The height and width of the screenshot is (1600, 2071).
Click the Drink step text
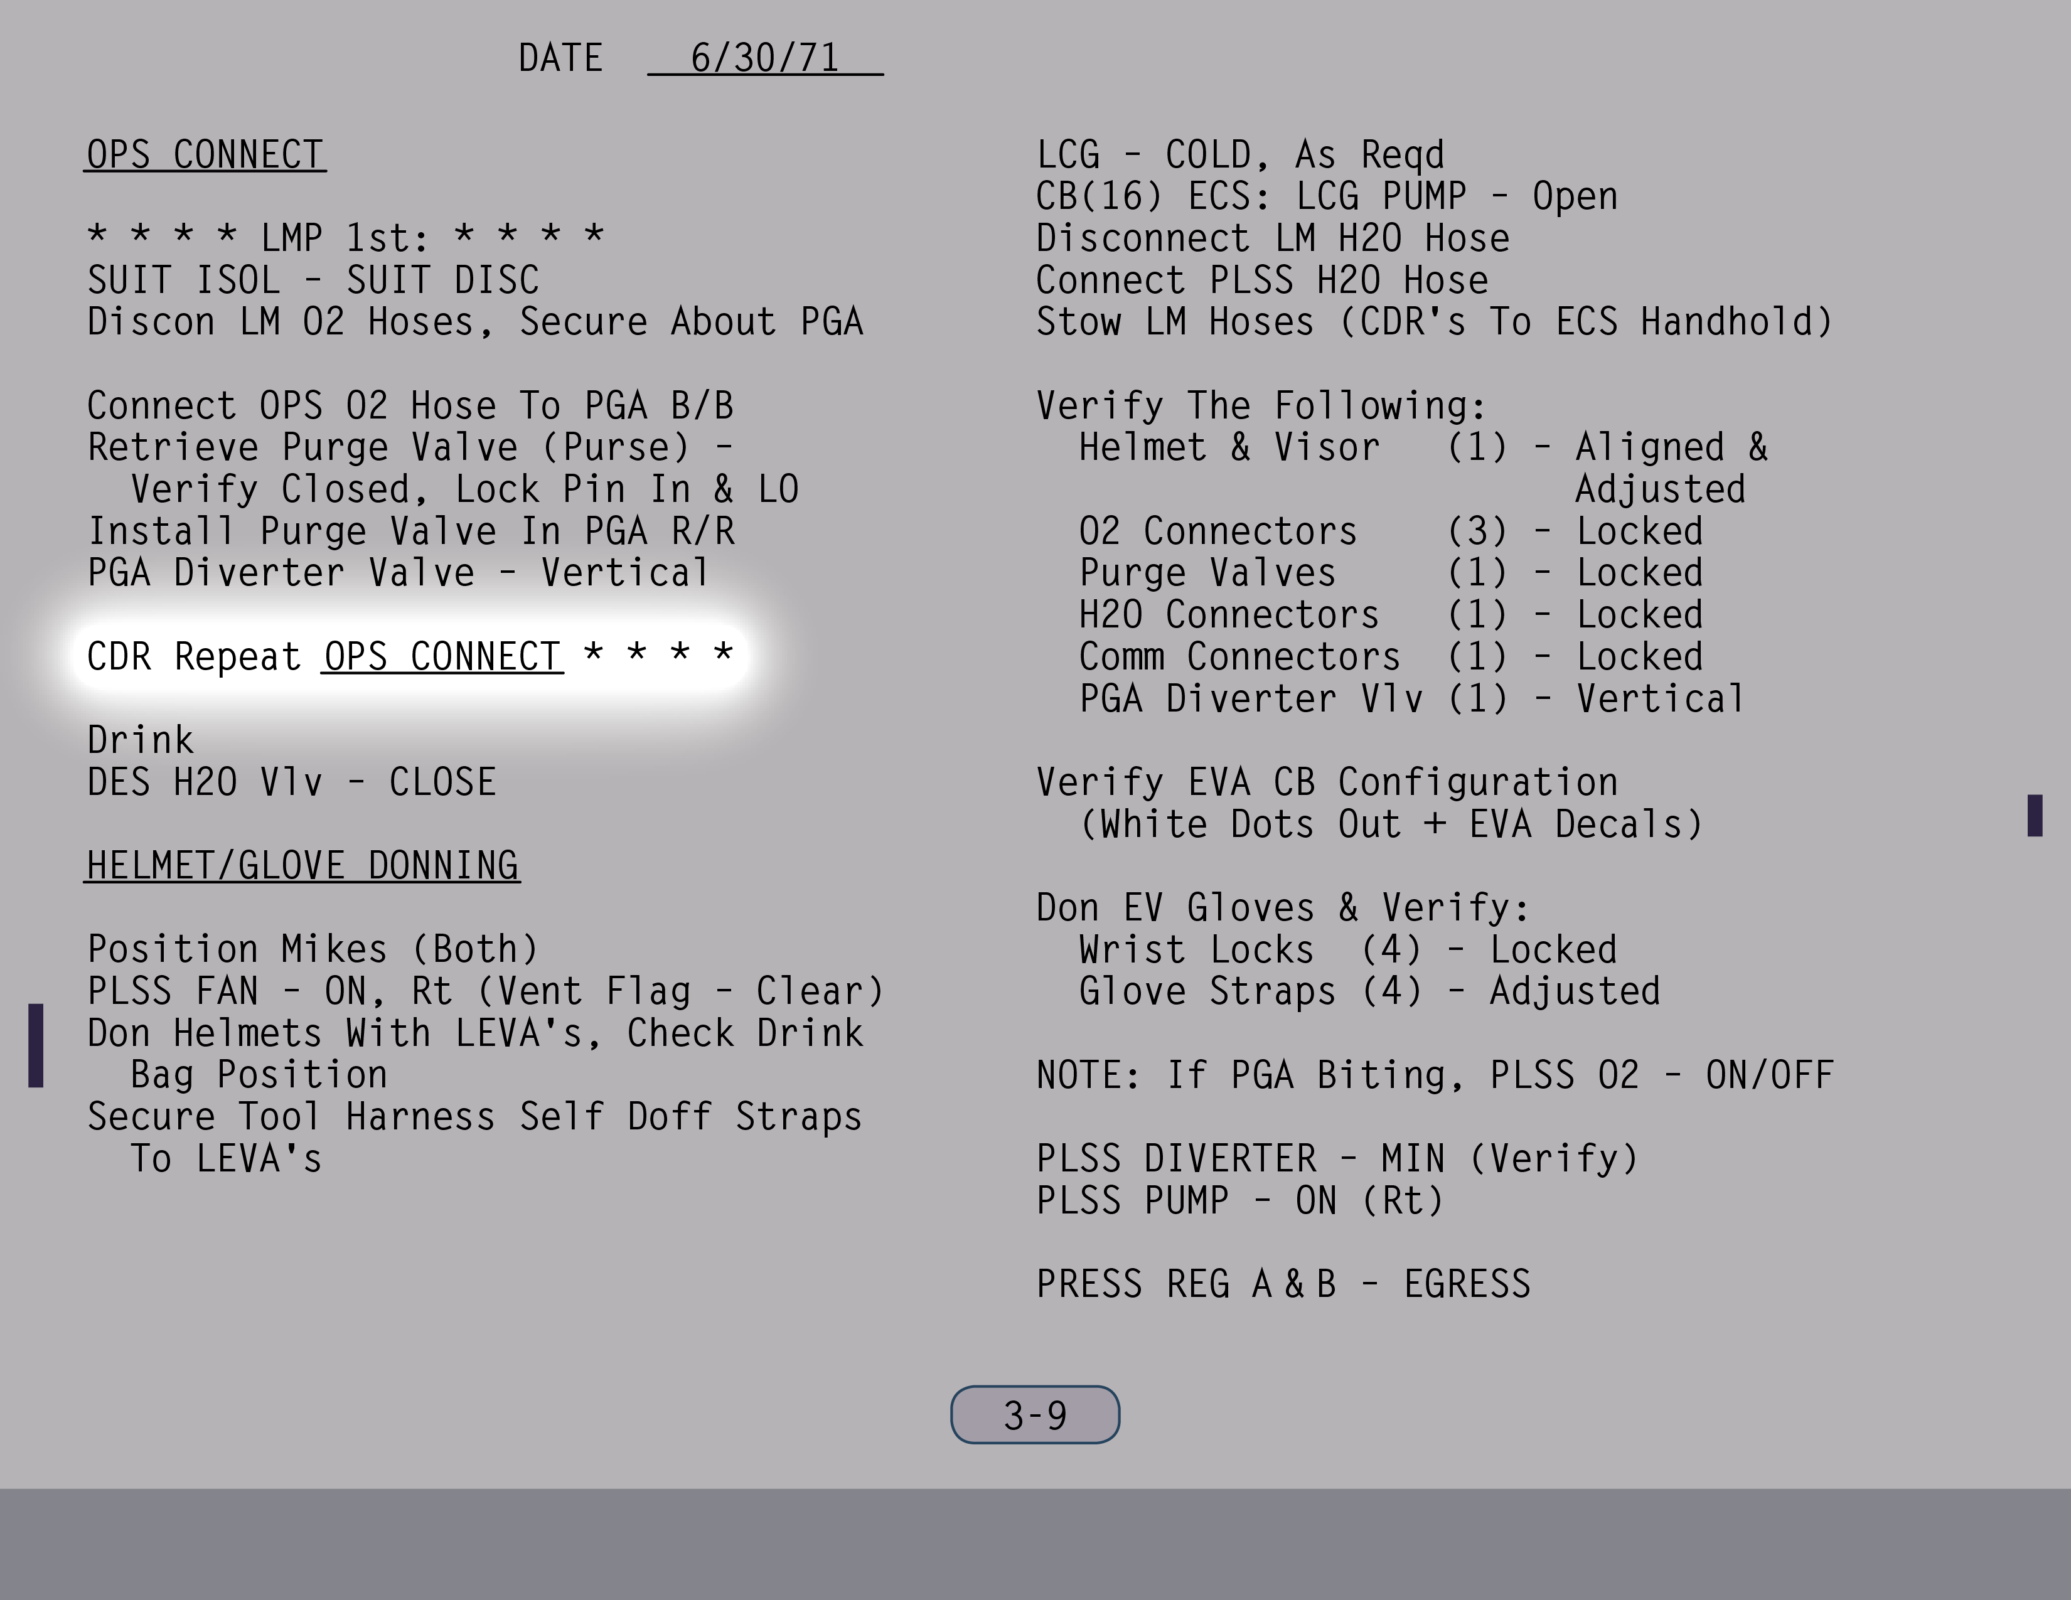[x=141, y=740]
